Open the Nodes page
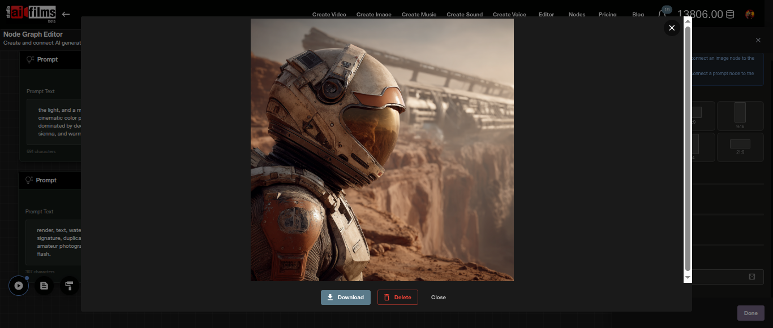 tap(577, 15)
